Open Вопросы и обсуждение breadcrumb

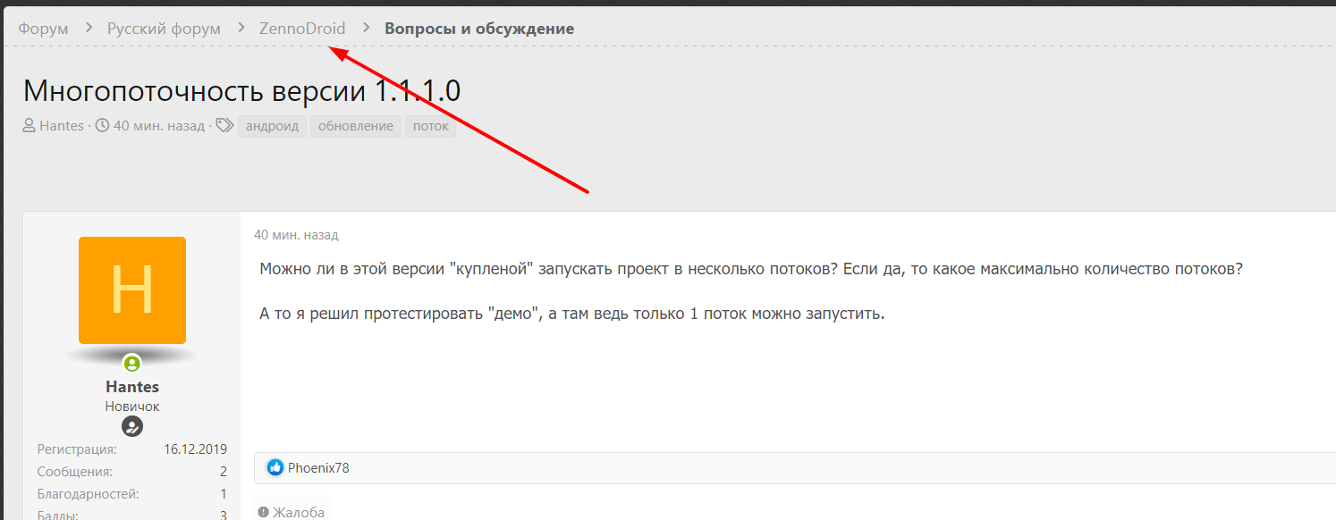(x=479, y=29)
